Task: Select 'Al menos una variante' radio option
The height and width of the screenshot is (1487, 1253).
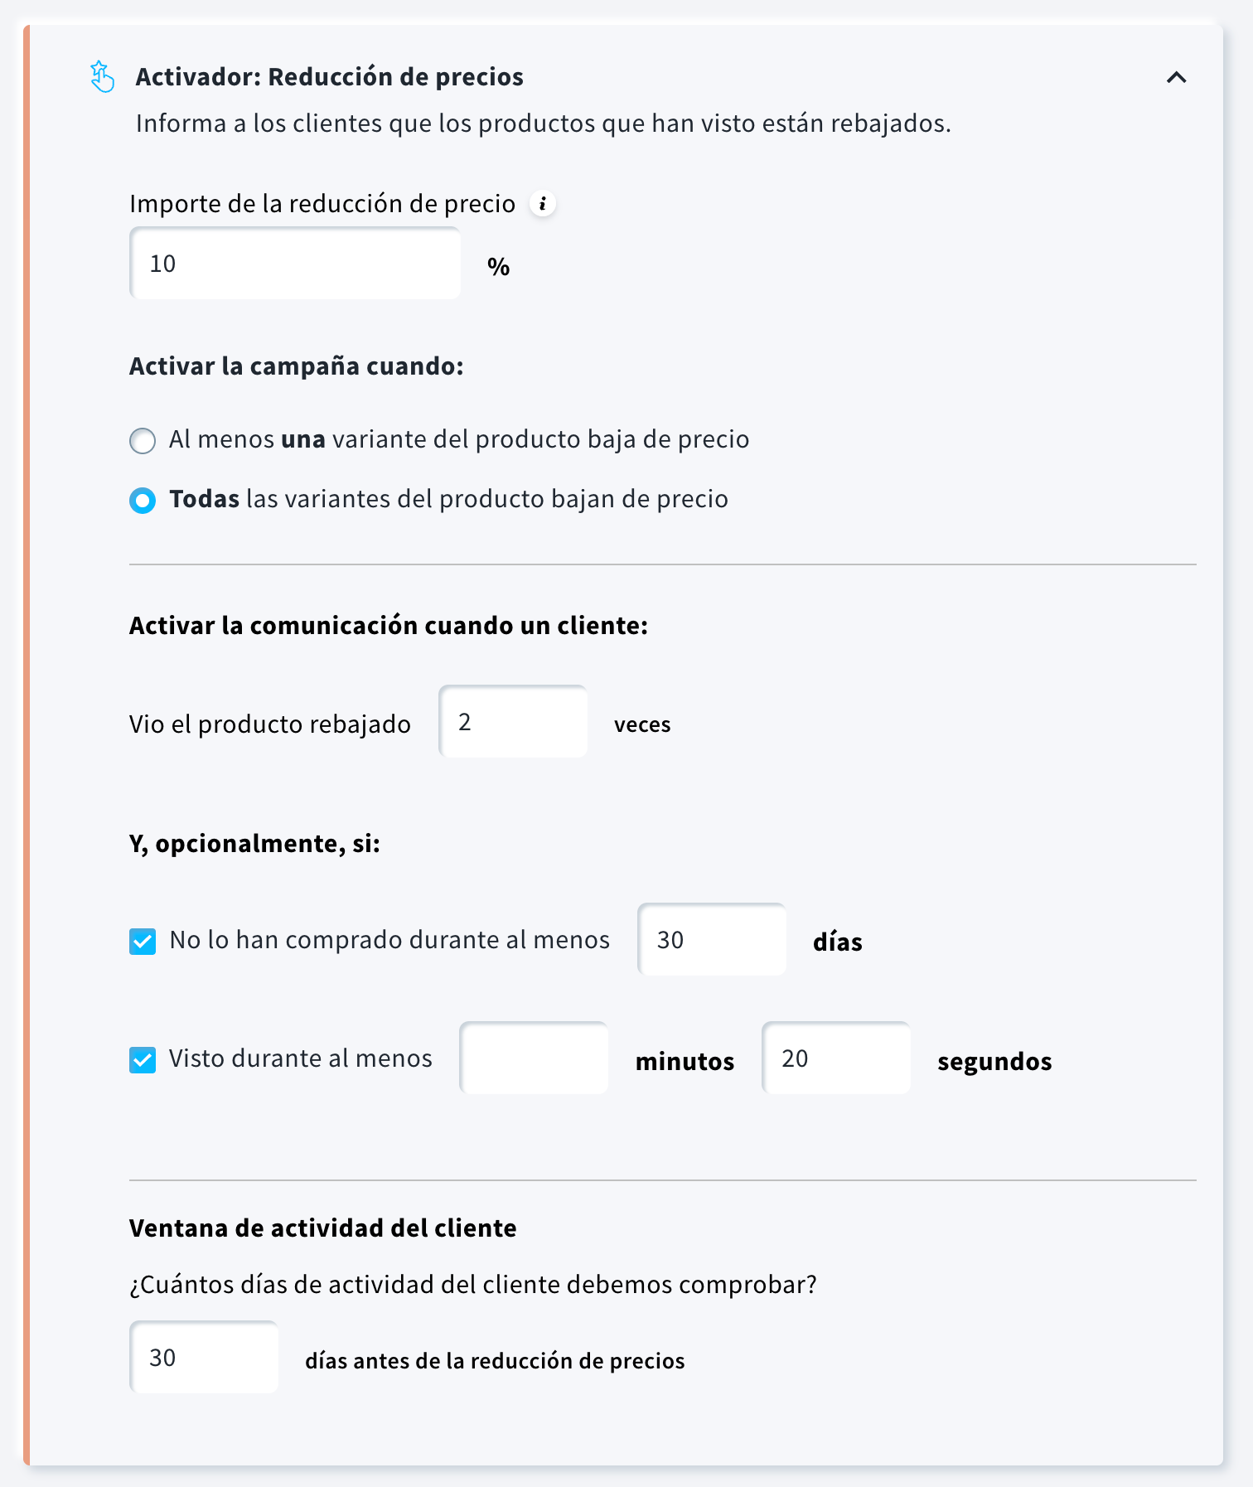Action: [x=143, y=440]
